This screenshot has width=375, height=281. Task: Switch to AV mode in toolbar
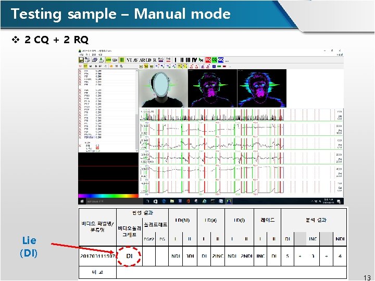click(x=136, y=60)
